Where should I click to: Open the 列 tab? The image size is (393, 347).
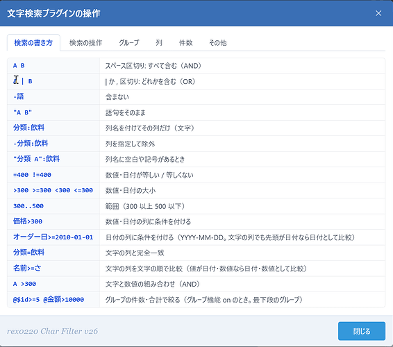click(x=158, y=43)
